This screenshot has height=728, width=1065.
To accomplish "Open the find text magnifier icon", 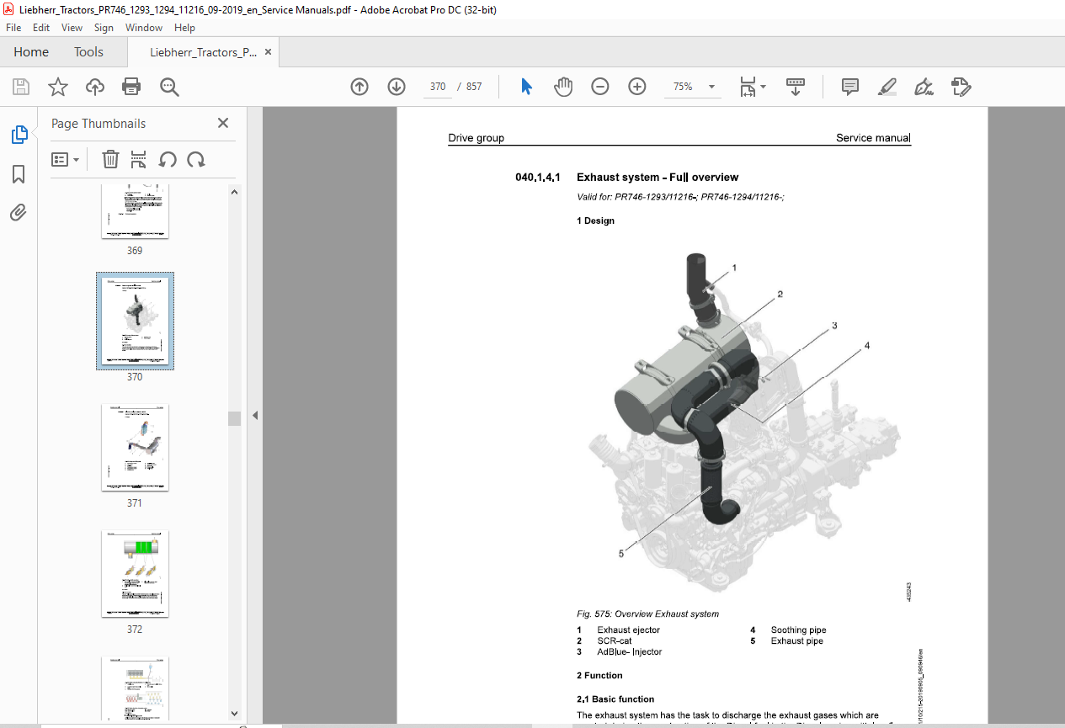I will [169, 86].
